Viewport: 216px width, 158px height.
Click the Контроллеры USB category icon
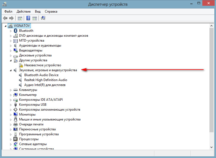(16, 105)
